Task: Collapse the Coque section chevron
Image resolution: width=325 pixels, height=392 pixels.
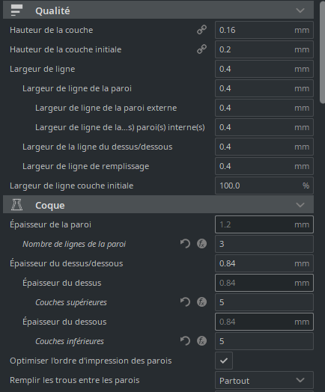Action: point(300,205)
